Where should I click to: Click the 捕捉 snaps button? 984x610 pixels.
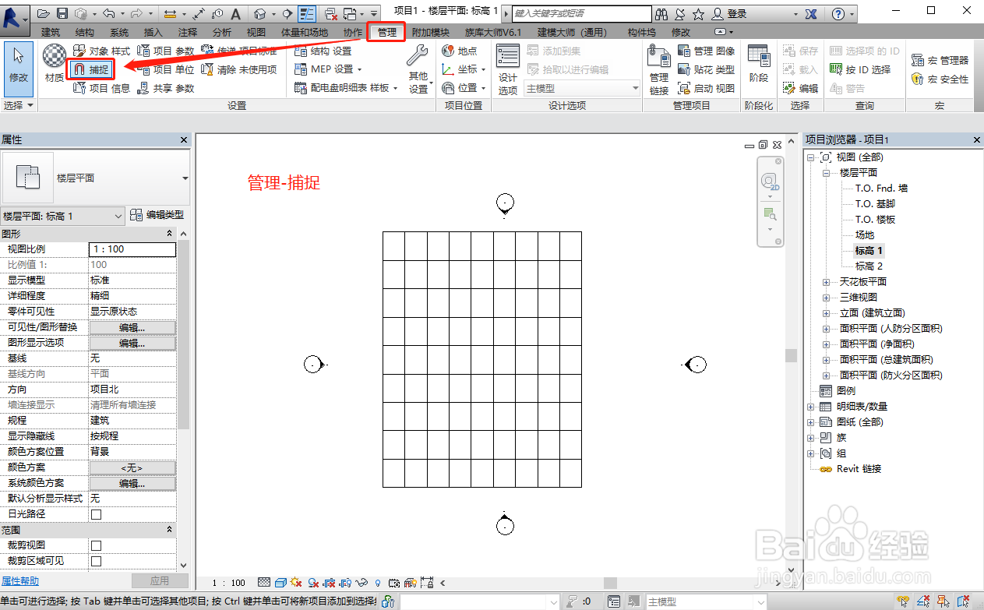click(90, 69)
